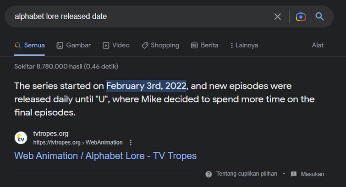Clear the search query with X icon

pos(277,16)
